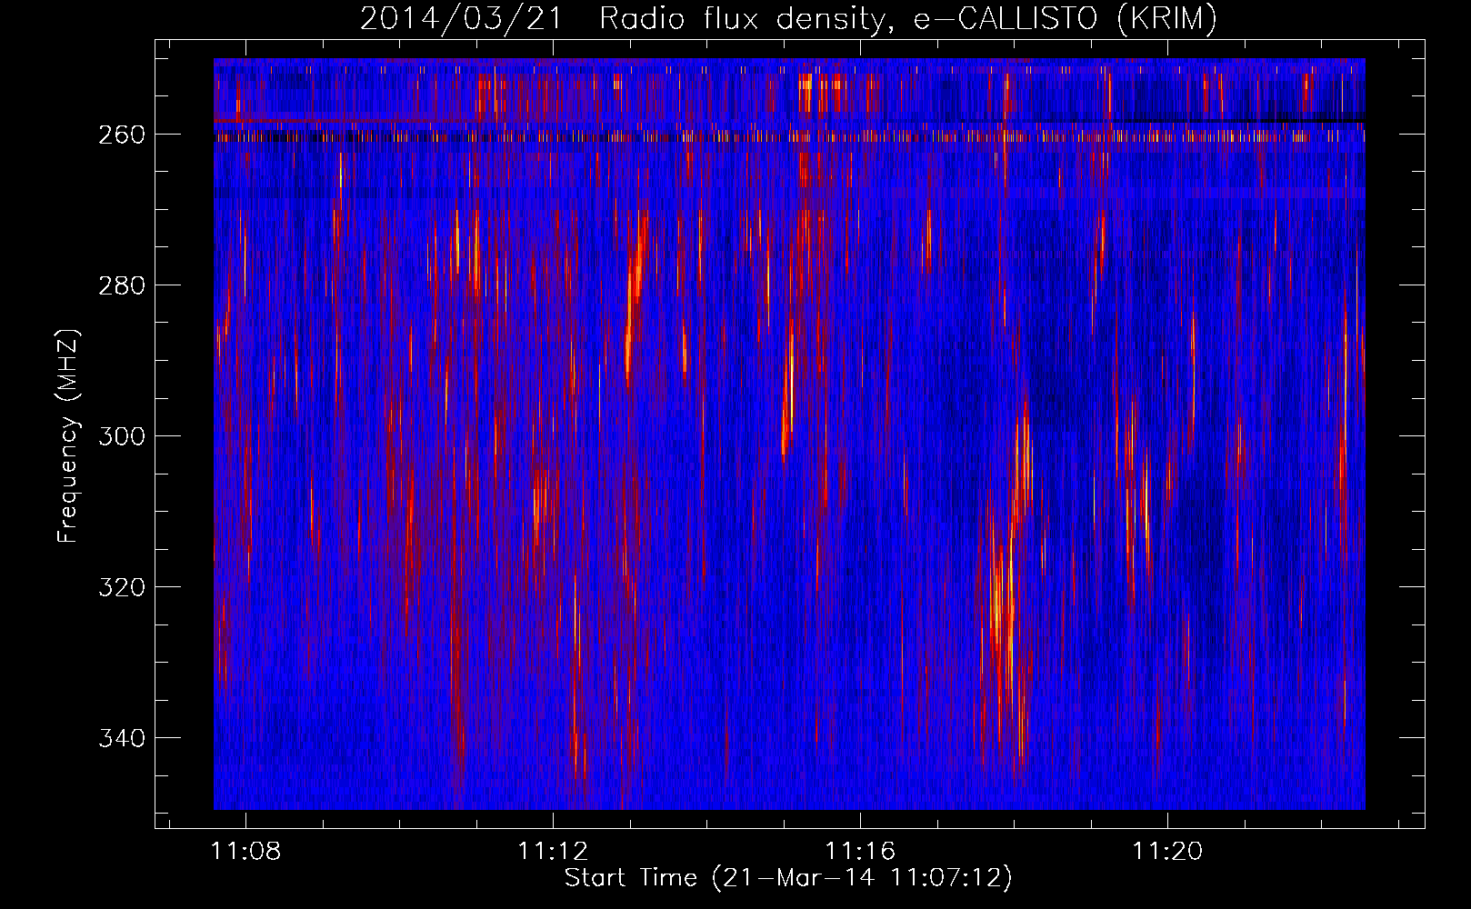The width and height of the screenshot is (1471, 909).
Task: Click the 260 frequency tick label
Action: click(x=122, y=135)
